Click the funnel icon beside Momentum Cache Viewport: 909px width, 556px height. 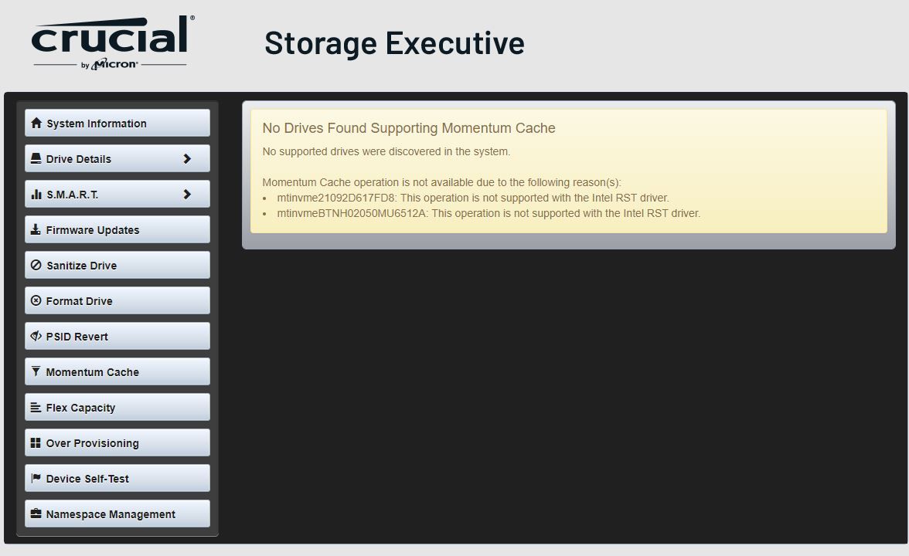(x=36, y=371)
